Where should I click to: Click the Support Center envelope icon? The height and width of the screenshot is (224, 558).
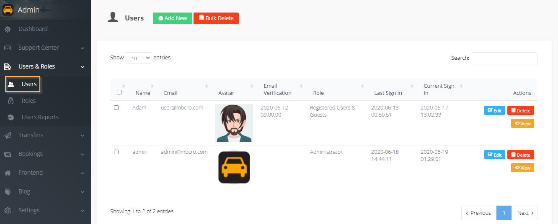(8, 48)
